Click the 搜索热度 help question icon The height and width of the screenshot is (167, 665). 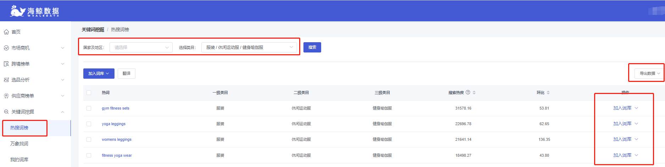468,93
